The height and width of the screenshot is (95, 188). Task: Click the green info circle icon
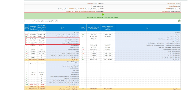click(x=103, y=14)
